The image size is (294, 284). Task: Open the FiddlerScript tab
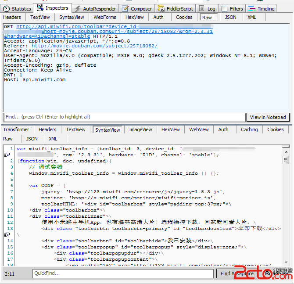[x=176, y=9]
